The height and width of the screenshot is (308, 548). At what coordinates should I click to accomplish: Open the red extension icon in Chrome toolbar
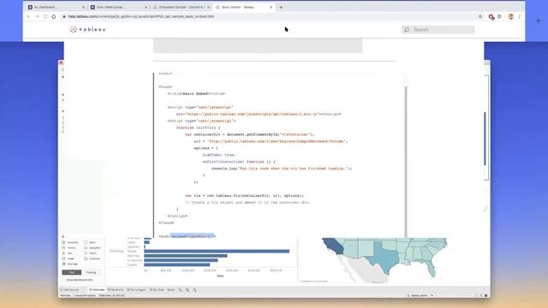coord(491,17)
